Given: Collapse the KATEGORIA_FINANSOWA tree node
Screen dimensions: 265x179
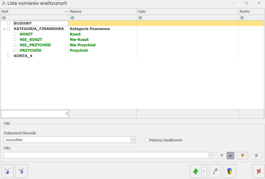Looking at the screenshot, I should (x=3, y=29).
